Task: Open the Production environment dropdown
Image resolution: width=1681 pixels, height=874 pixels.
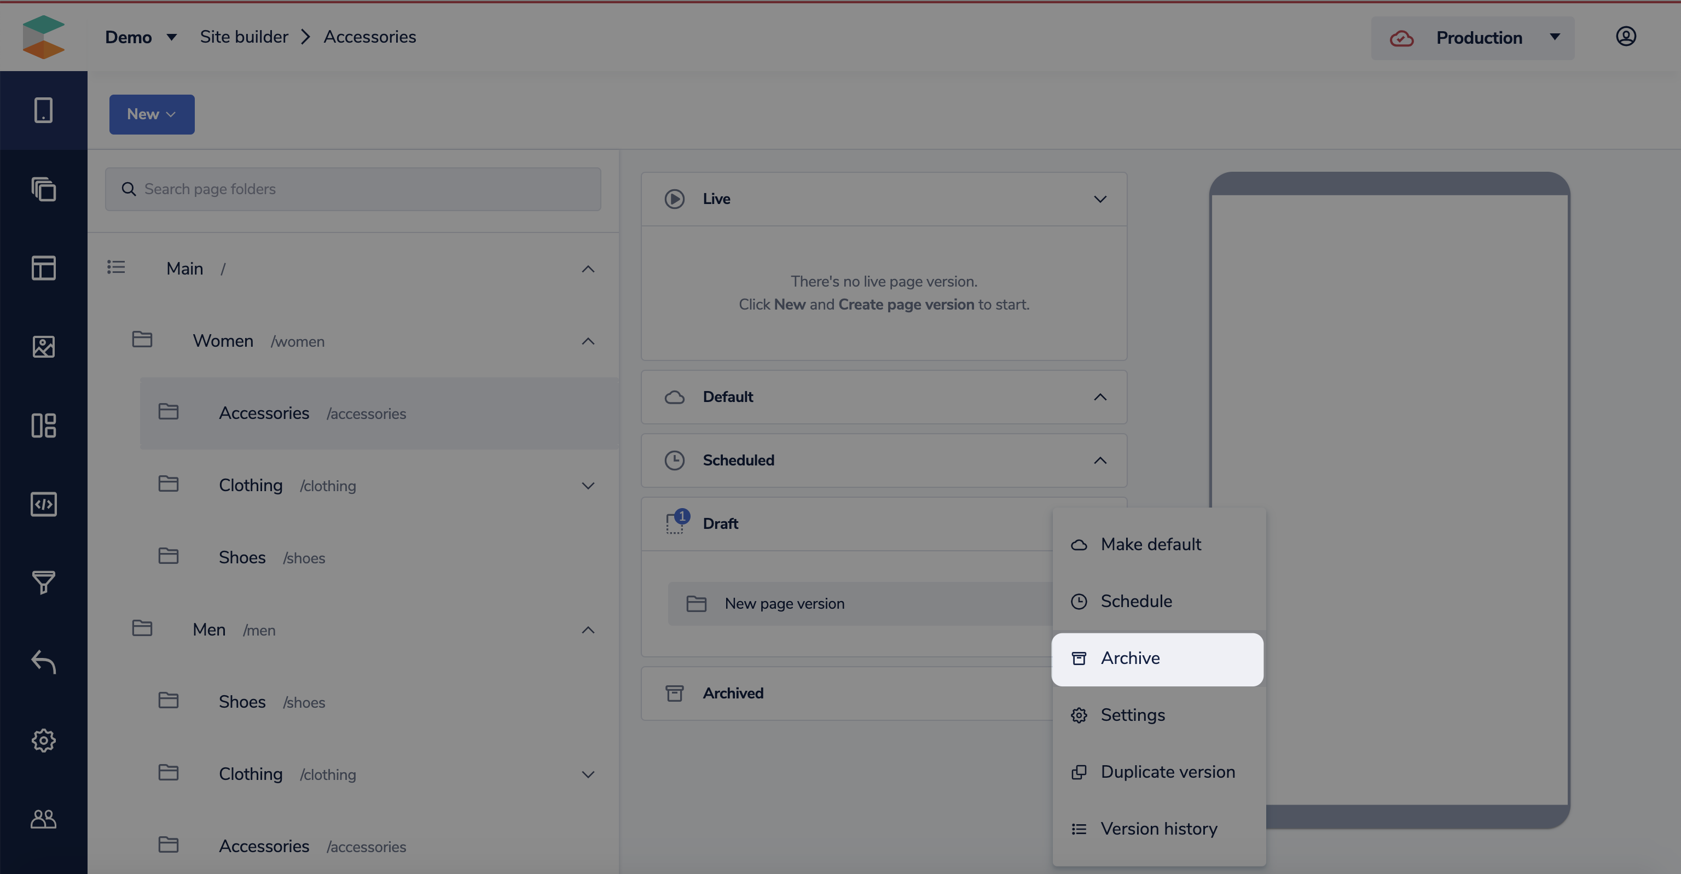Action: coord(1472,38)
